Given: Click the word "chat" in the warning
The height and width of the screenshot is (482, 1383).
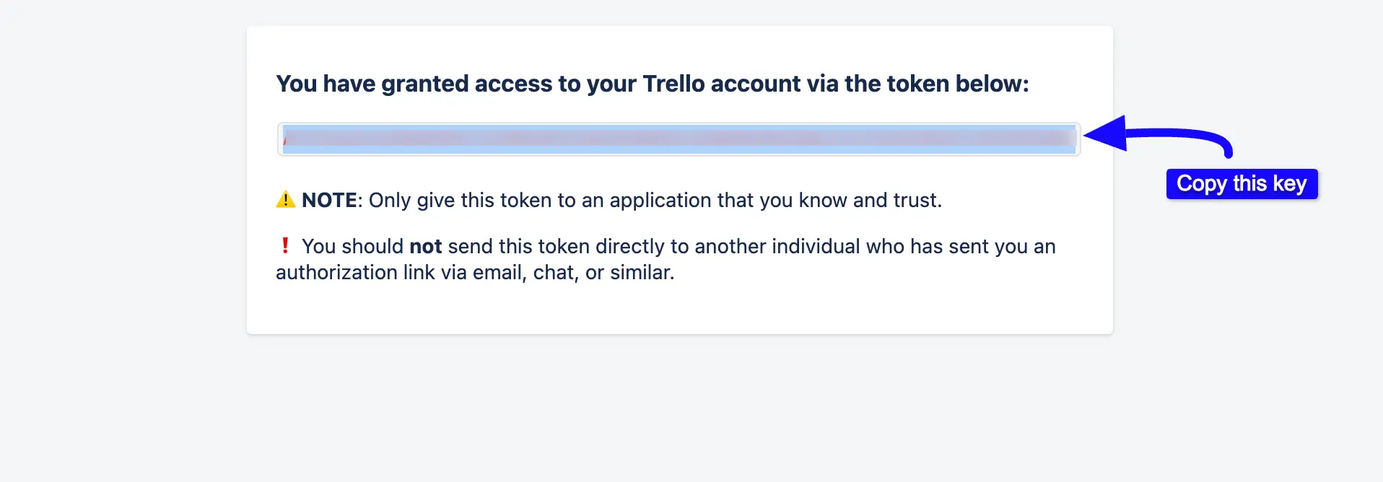Looking at the screenshot, I should coord(554,273).
